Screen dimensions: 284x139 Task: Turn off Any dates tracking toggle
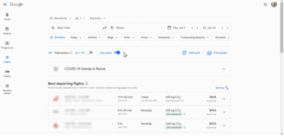[x=117, y=53]
